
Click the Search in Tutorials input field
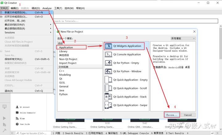pyautogui.click(x=135, y=21)
